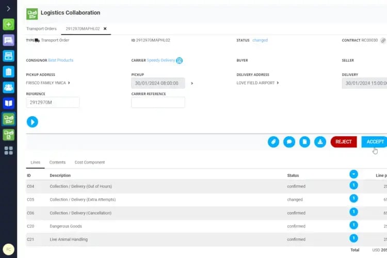This screenshot has width=387, height=258.
Task: Click the contract RC00030 link icon
Action: 383,40
